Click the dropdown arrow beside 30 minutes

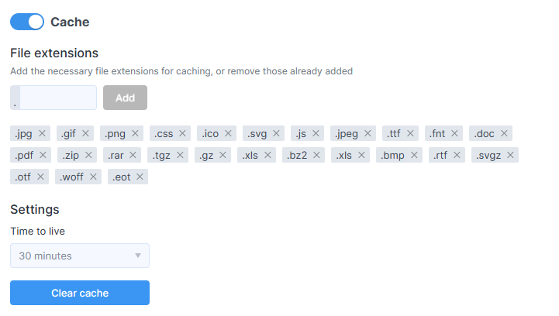pos(138,256)
